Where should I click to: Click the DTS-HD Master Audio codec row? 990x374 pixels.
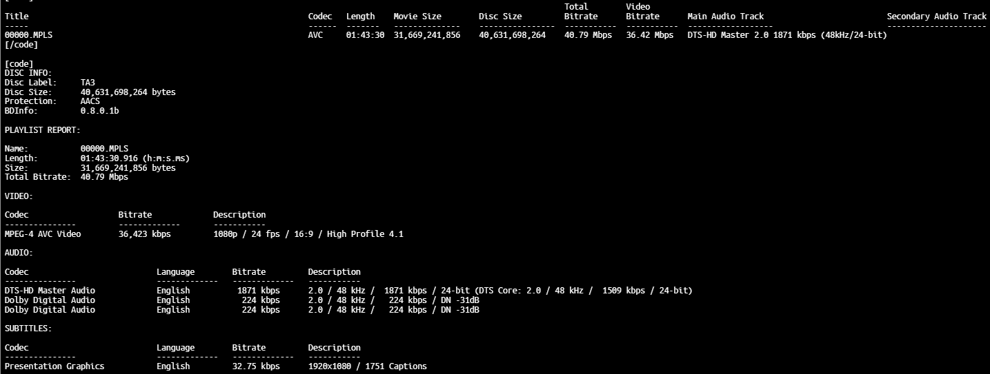tap(50, 291)
